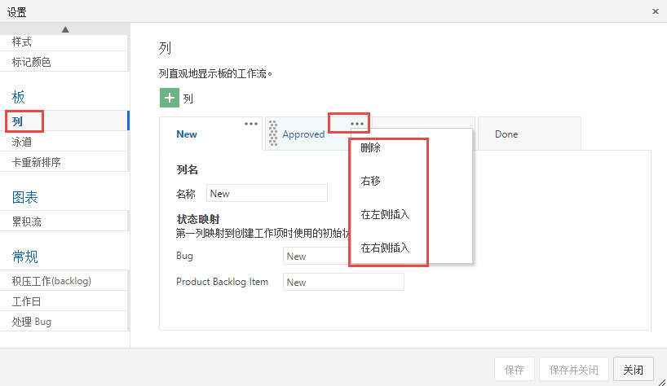
Task: Open the 卡重新排序 settings page
Action: click(x=64, y=162)
